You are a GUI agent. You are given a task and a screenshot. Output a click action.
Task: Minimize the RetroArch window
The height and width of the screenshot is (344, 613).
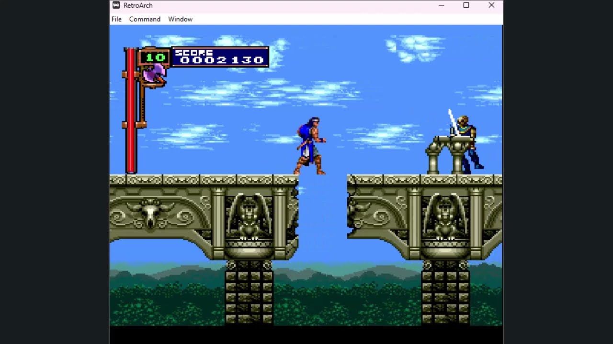(441, 5)
